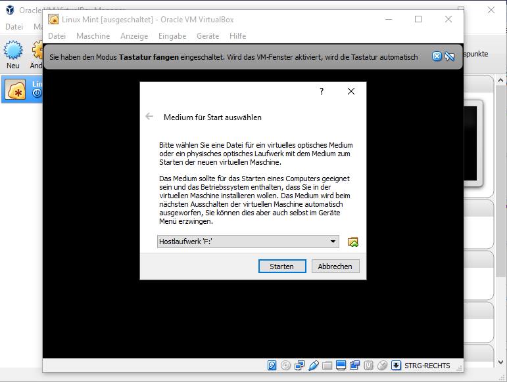507x382 pixels.
Task: Click Manager scrollbar up arrow
Action: 500,80
